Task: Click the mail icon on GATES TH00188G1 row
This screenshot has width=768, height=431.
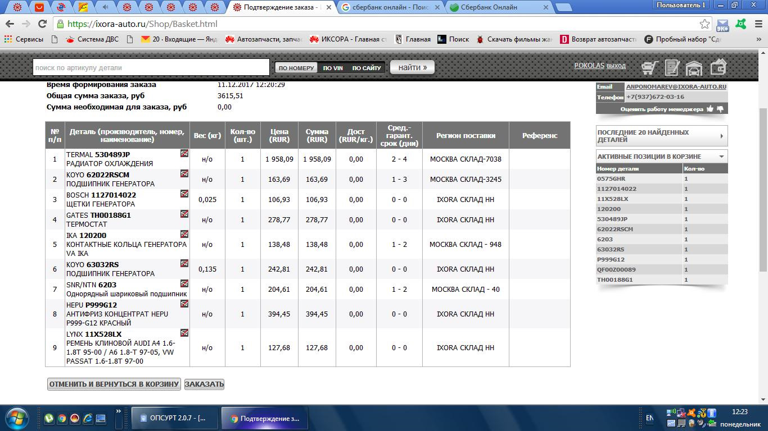Action: tap(184, 214)
